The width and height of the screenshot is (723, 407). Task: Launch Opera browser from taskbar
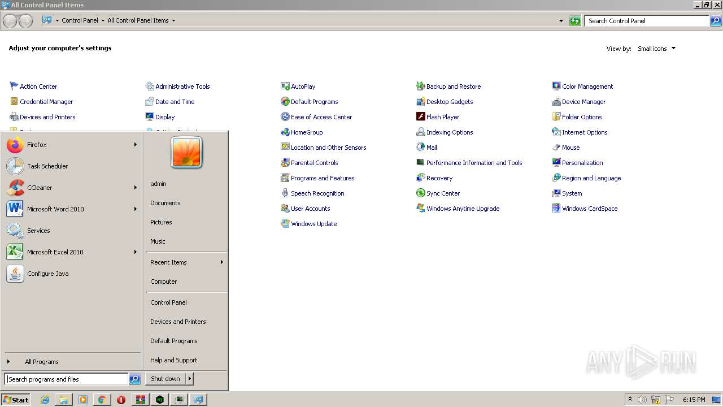point(121,400)
